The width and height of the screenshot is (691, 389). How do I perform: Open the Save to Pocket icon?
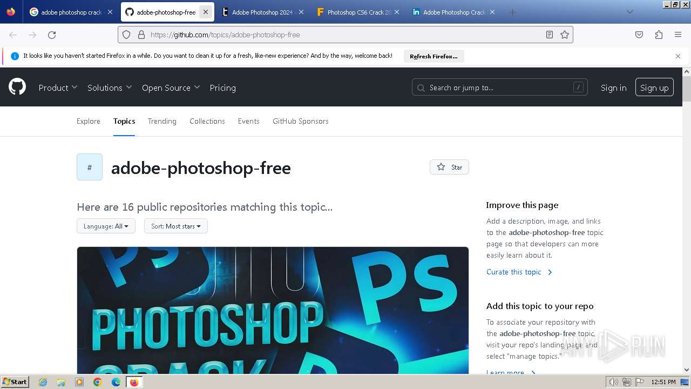[x=639, y=35]
